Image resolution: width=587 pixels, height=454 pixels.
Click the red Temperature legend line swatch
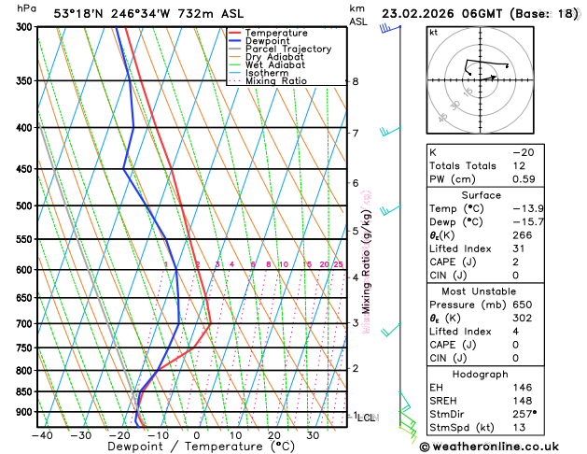(235, 33)
